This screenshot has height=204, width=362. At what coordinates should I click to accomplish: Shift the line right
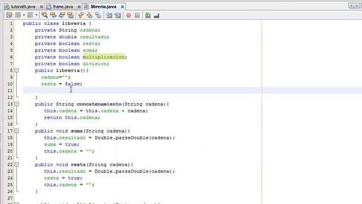coord(118,15)
